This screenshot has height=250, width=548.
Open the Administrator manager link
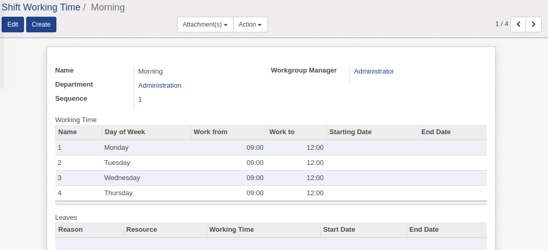pyautogui.click(x=374, y=72)
